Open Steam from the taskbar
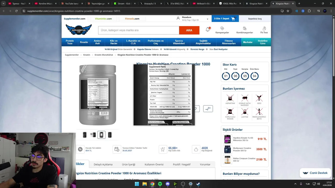This screenshot has width=335, height=188. tap(198, 184)
